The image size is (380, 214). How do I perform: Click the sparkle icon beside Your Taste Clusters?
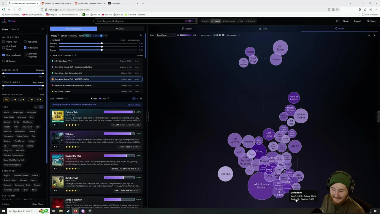[73, 55]
